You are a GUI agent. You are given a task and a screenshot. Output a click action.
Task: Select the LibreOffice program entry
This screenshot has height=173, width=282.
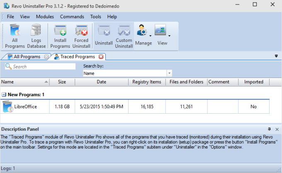coord(26,107)
